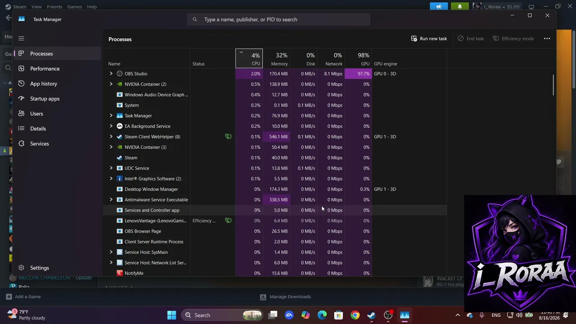Viewport: 576px width, 324px height.
Task: Expand the Antimalware Service Executable group
Action: (x=111, y=200)
